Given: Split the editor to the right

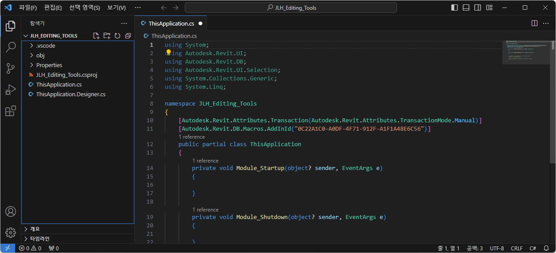Looking at the screenshot, I should 534,23.
